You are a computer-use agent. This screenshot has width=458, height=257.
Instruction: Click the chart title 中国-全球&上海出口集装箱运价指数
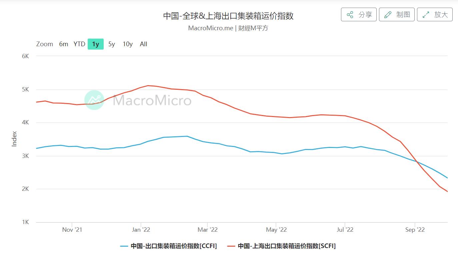(x=229, y=16)
